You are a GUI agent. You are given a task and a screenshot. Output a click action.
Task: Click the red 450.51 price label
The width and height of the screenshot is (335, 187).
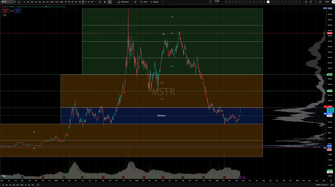329,33
